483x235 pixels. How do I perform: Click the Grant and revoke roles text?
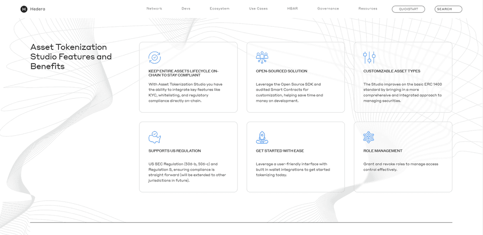[x=401, y=167]
